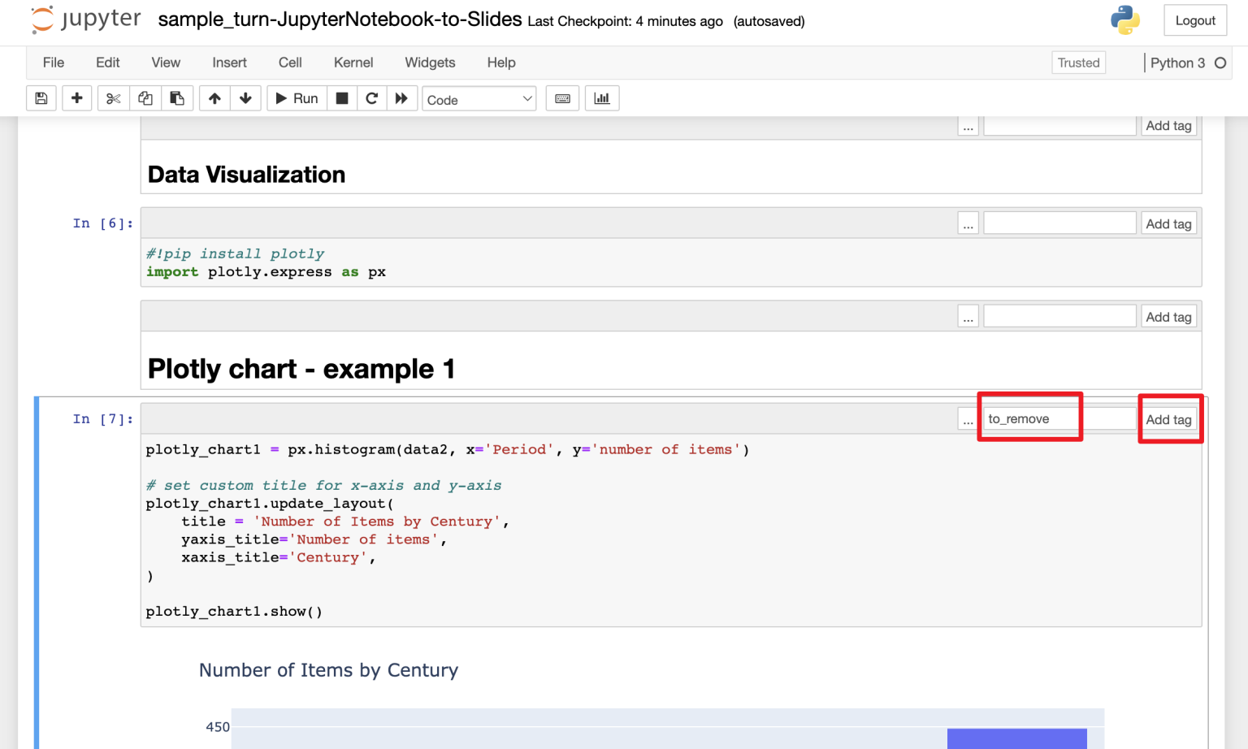Image resolution: width=1248 pixels, height=749 pixels.
Task: Insert a cell below with plus icon
Action: [x=77, y=98]
